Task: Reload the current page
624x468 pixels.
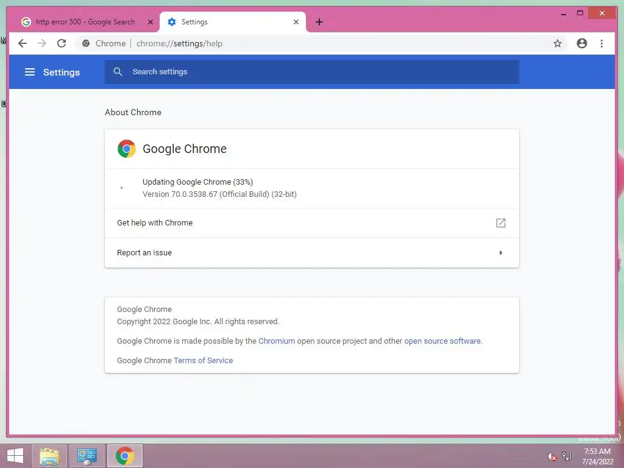Action: coord(62,43)
